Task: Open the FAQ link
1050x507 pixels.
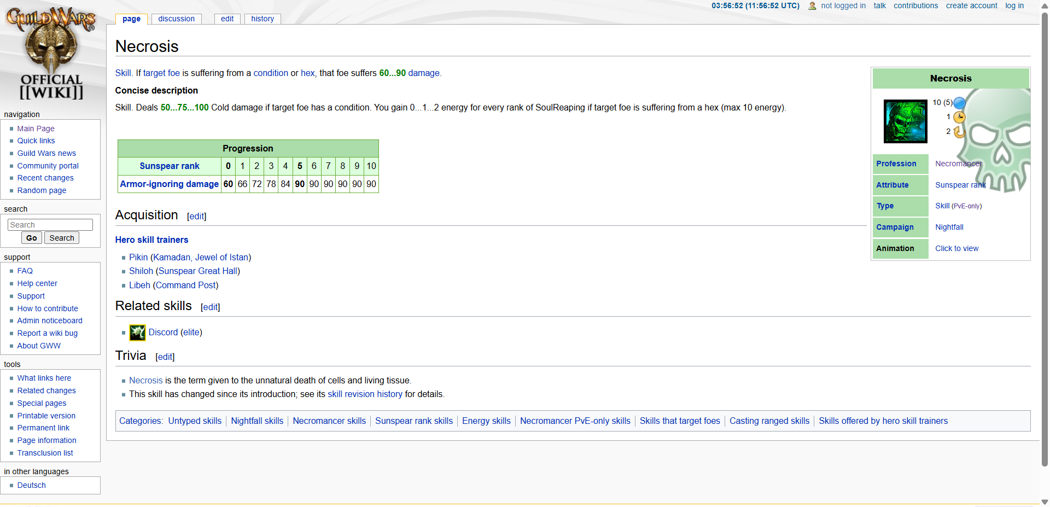Action: click(x=25, y=271)
